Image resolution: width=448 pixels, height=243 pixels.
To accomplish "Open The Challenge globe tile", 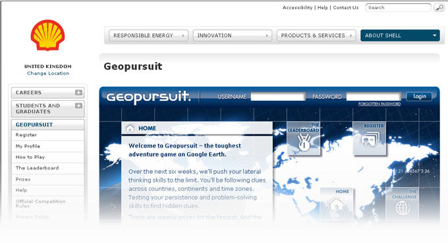I will click(x=403, y=204).
